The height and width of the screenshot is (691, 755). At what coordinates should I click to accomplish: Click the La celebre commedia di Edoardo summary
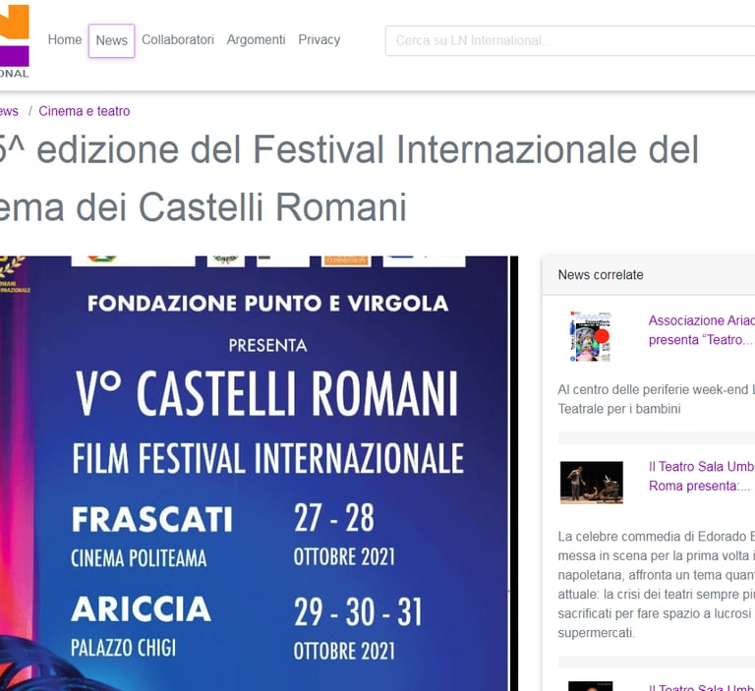click(x=657, y=585)
